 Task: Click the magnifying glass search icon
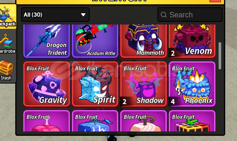click(x=164, y=15)
